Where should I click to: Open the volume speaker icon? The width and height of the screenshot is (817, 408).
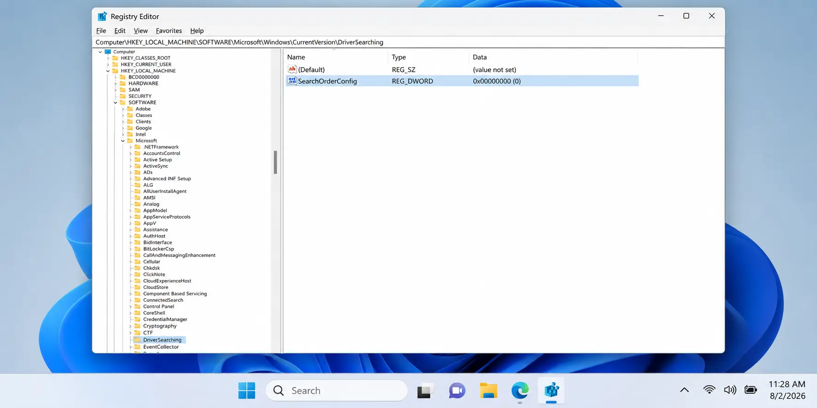(x=730, y=390)
